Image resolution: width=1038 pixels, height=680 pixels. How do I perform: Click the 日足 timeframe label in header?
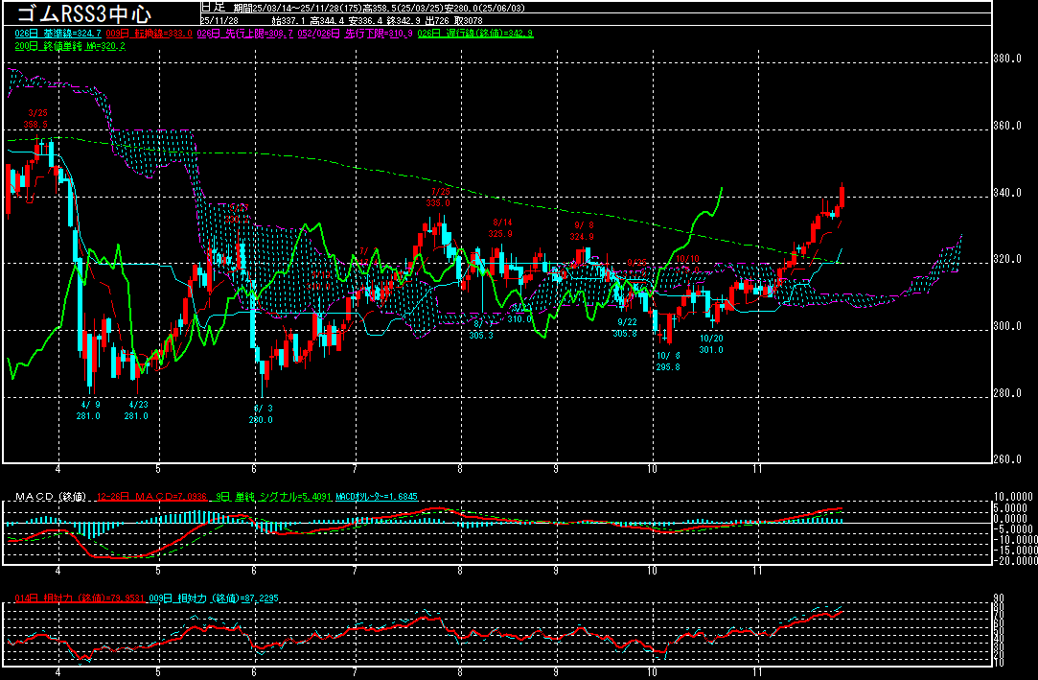pyautogui.click(x=212, y=6)
